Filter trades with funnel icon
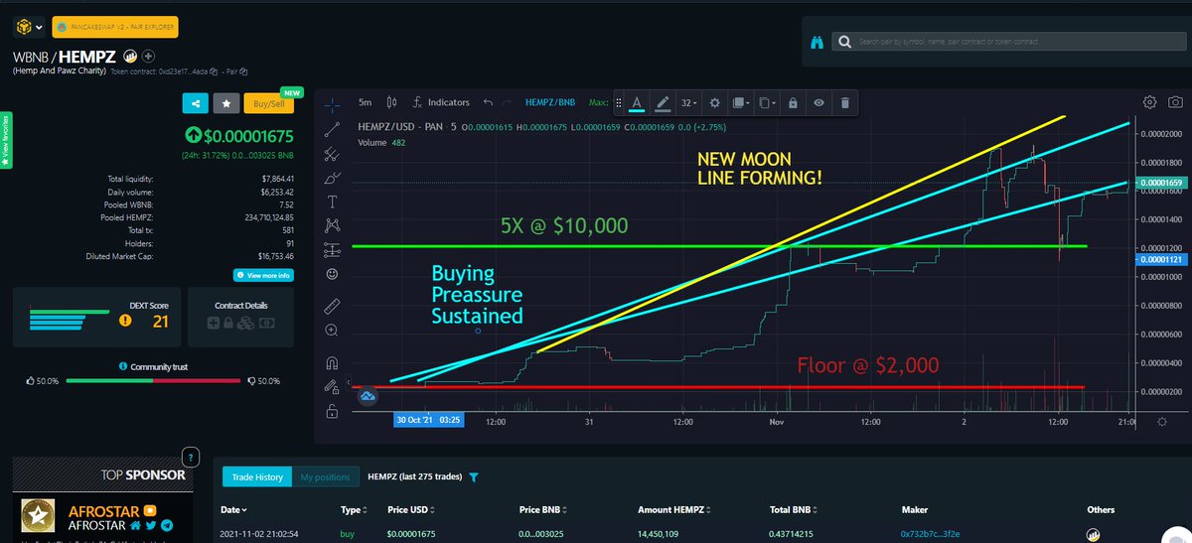1192x543 pixels. [474, 477]
